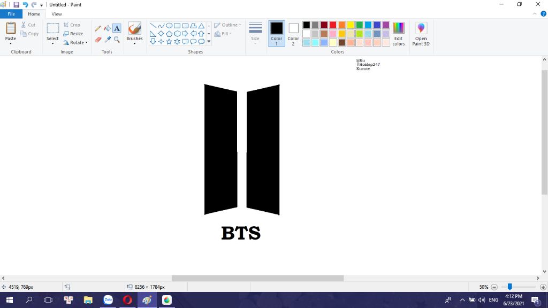Choose the Right arrow shape
The height and width of the screenshot is (308, 548).
[x=185, y=34]
